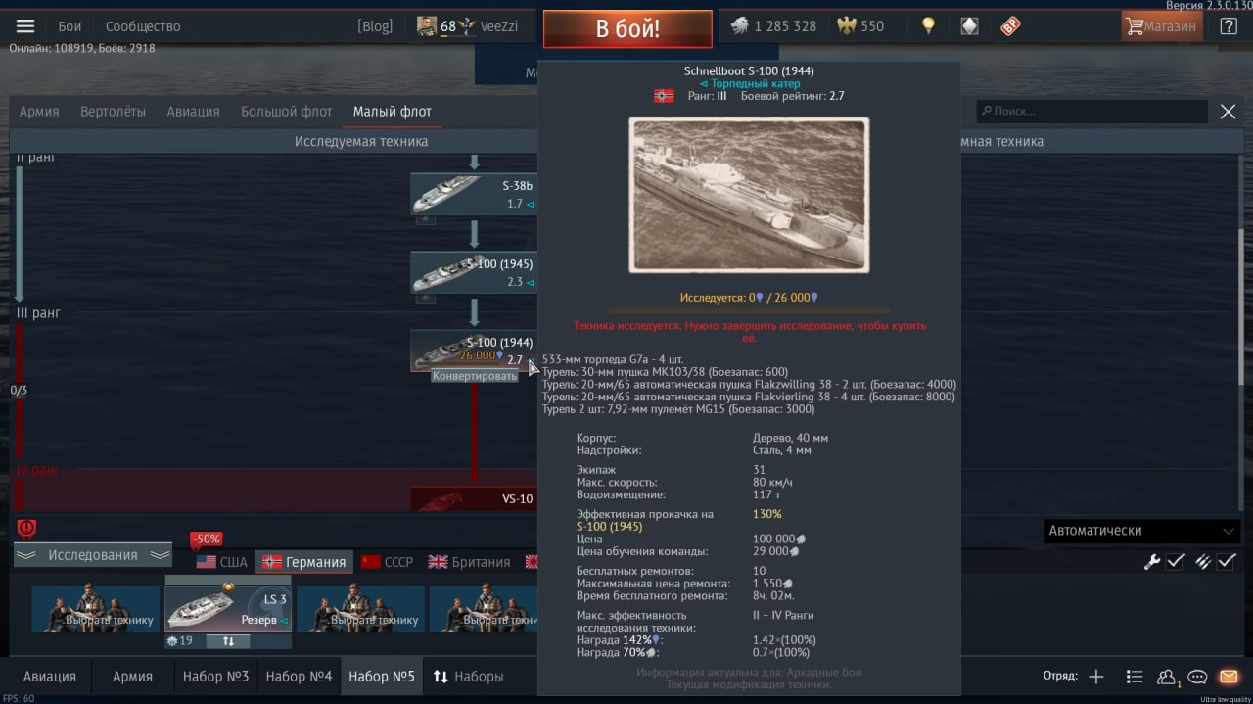The image size is (1253, 704).
Task: Open the contacts friends list icon
Action: tap(1167, 677)
